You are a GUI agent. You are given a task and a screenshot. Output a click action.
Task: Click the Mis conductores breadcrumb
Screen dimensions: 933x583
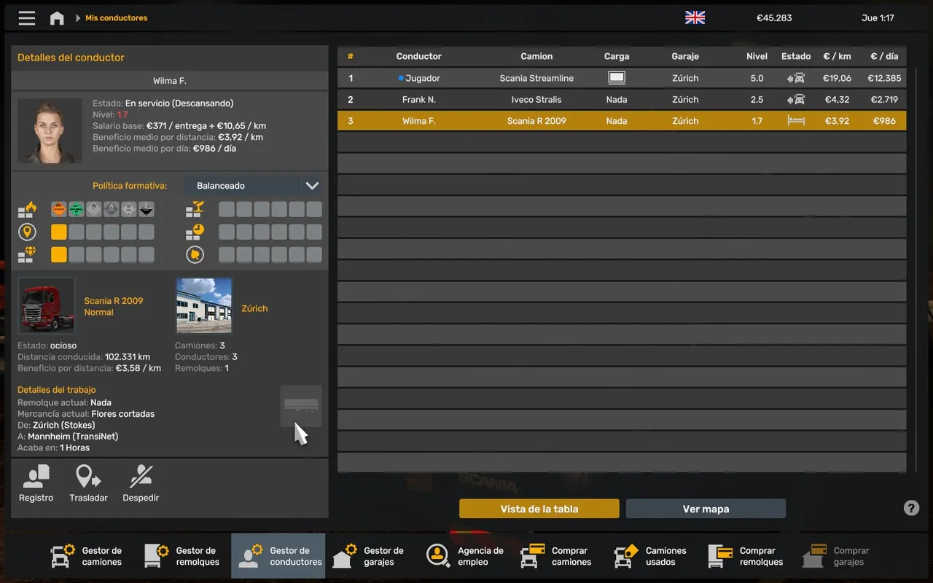pos(117,18)
